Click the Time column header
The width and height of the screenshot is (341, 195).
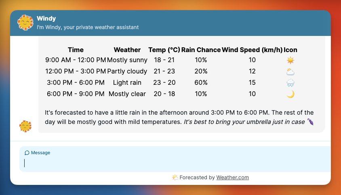[76, 50]
